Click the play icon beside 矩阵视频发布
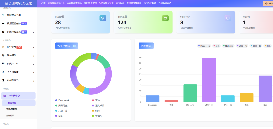Screen dimensions: 273x129 [3, 32]
